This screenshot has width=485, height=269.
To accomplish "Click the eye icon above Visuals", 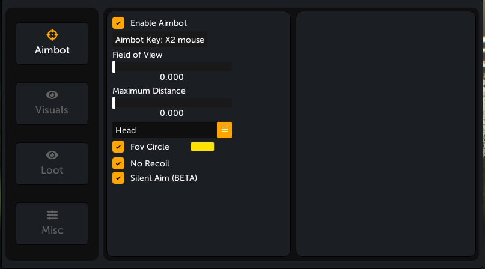I will pyautogui.click(x=52, y=94).
